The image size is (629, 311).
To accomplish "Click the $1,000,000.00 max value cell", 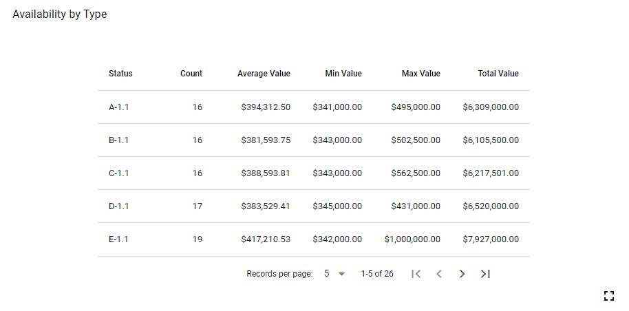I will (412, 239).
